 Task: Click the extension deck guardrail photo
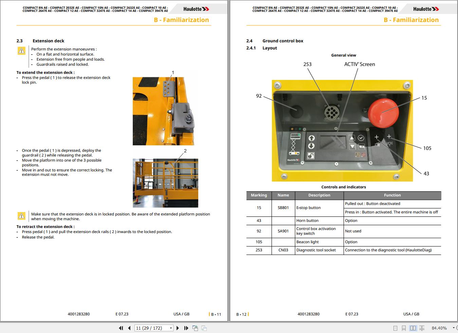point(165,183)
